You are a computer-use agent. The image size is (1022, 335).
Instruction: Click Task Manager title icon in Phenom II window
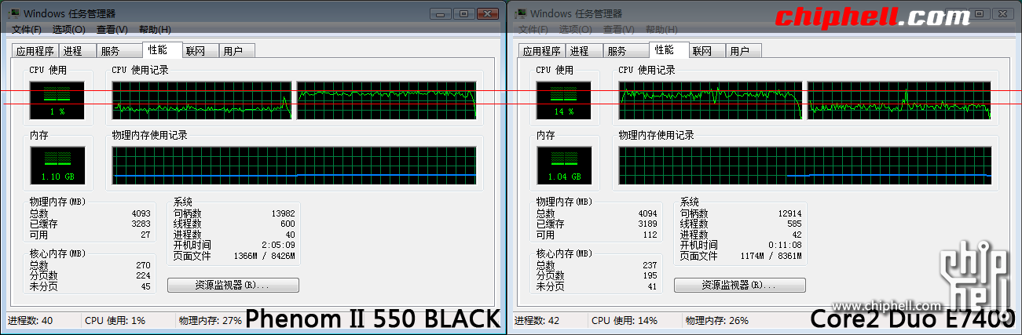coord(16,13)
